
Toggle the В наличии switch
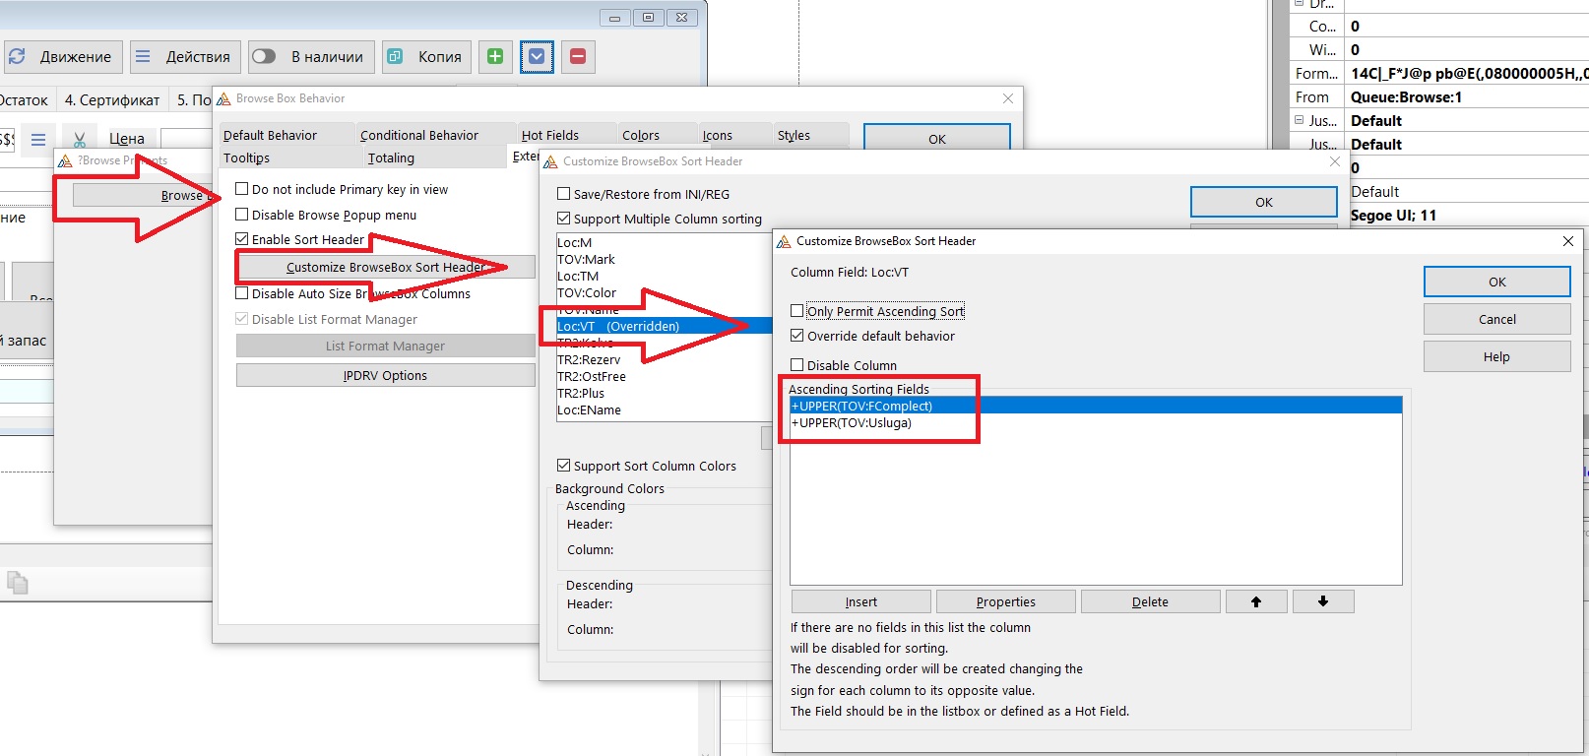(x=264, y=57)
